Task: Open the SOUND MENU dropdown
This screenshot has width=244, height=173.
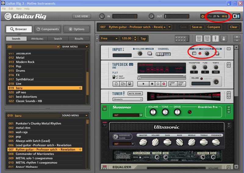Action: (74, 115)
